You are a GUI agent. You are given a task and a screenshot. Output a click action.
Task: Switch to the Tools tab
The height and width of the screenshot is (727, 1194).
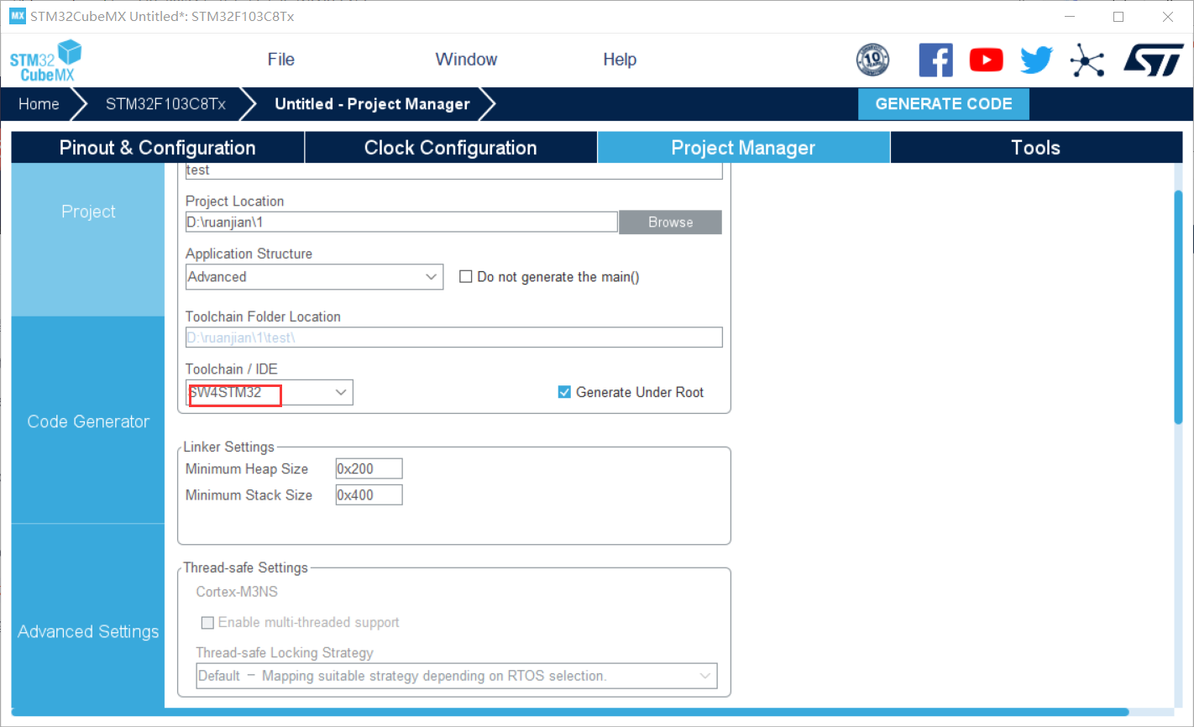click(1036, 148)
